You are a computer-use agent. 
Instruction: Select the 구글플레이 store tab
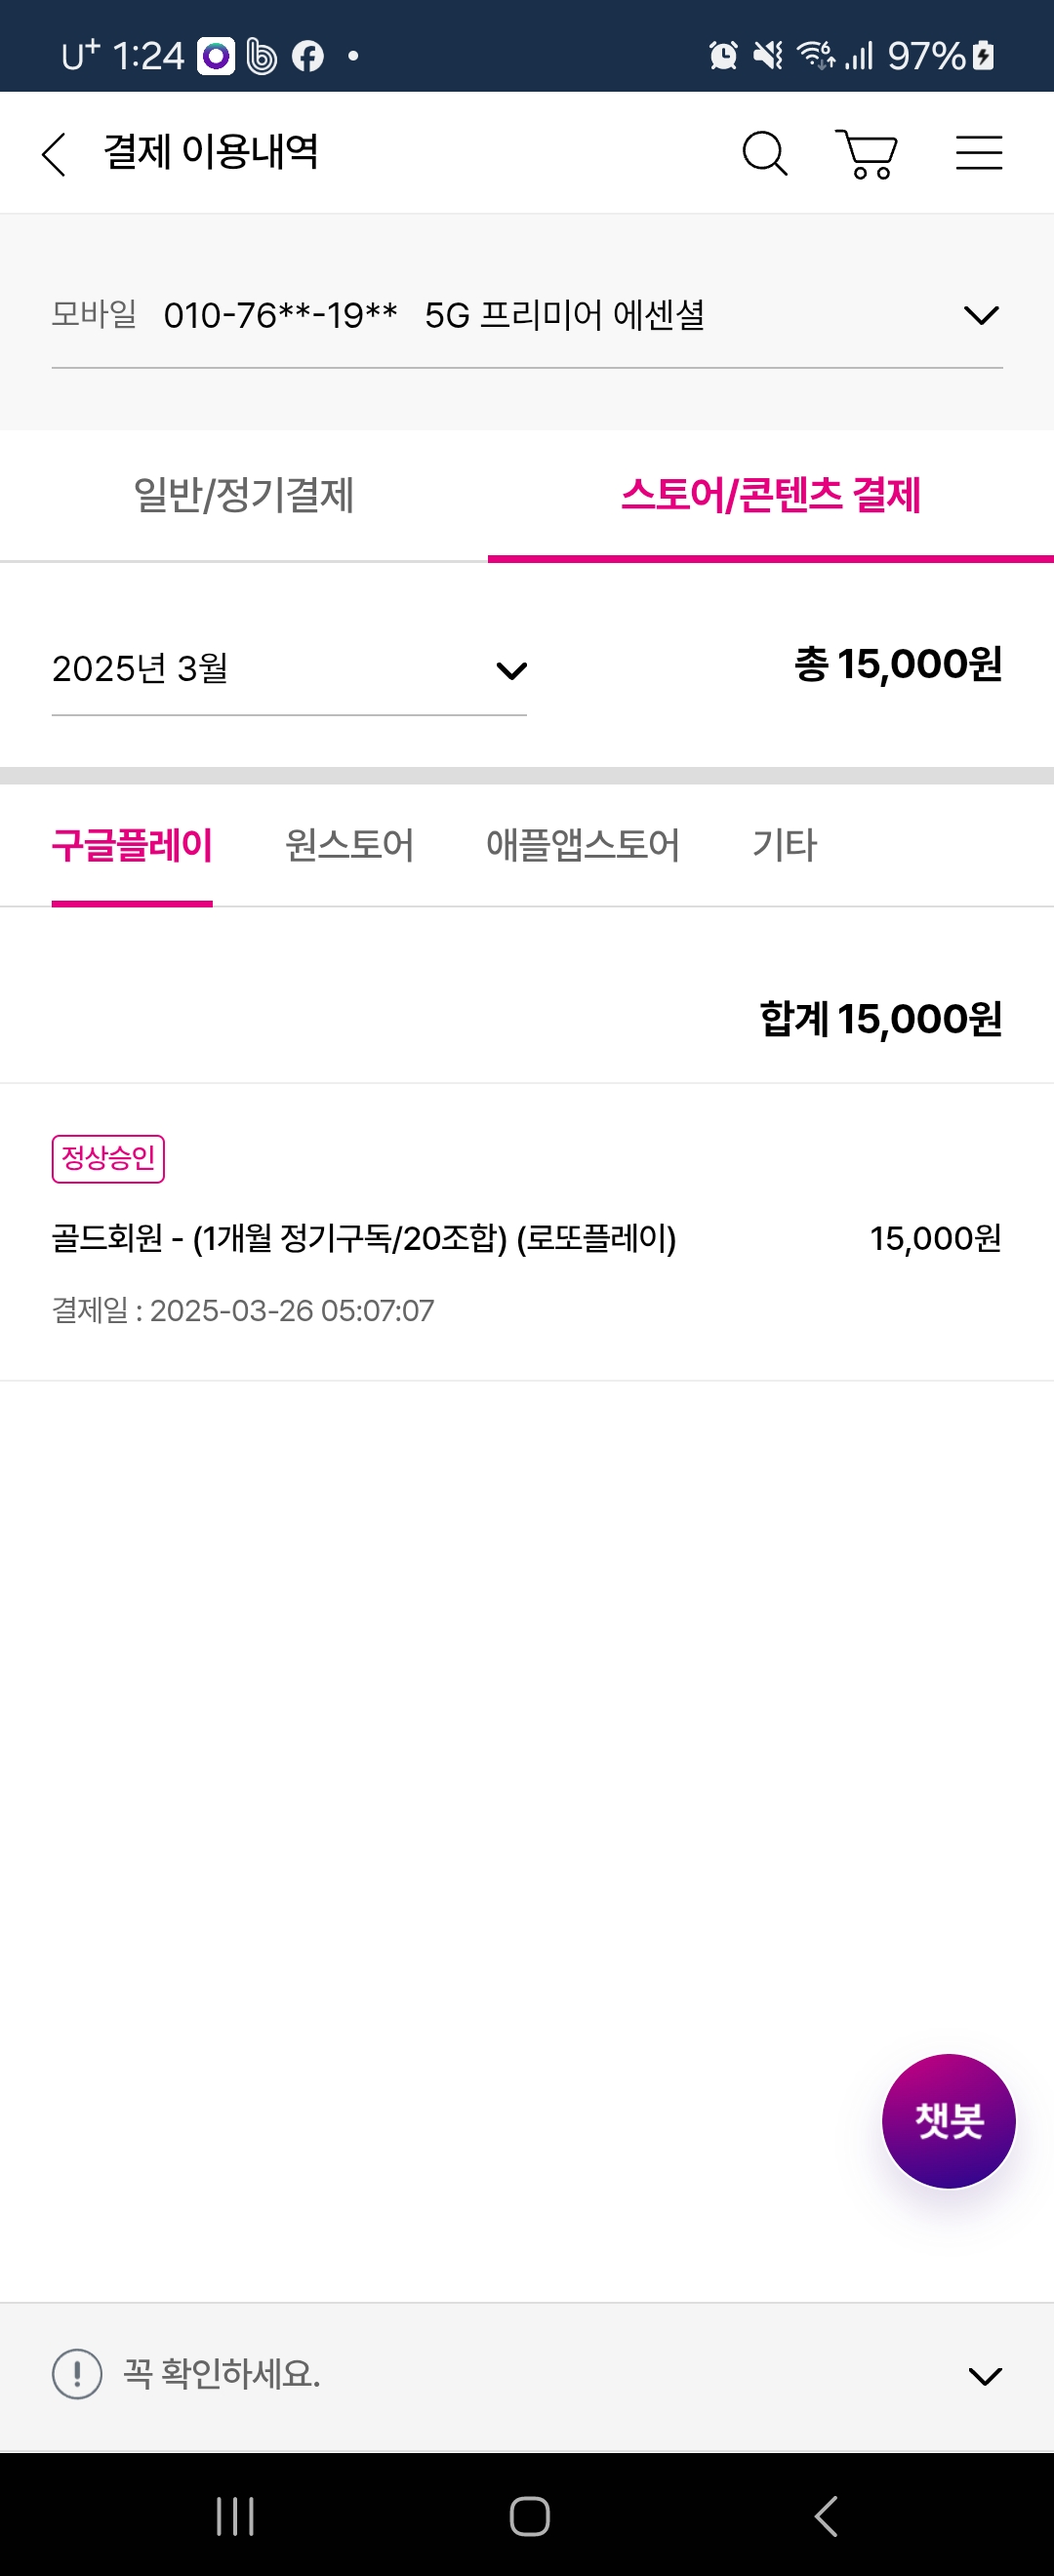pos(132,846)
